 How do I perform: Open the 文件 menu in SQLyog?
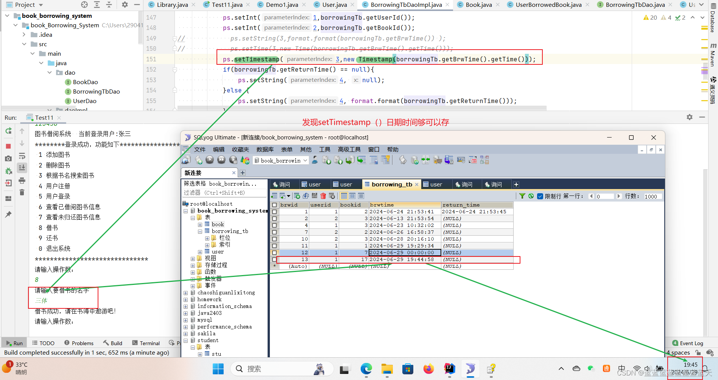point(200,149)
